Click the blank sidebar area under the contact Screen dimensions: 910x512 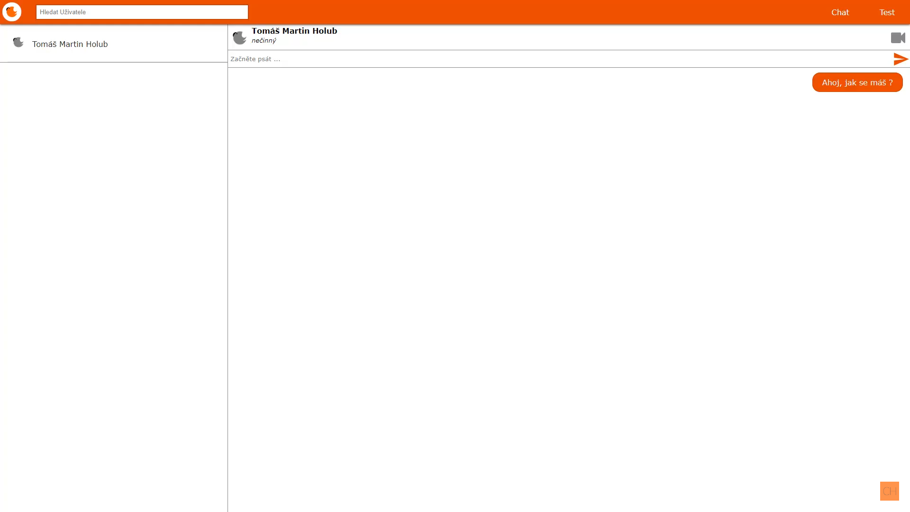tap(114, 284)
